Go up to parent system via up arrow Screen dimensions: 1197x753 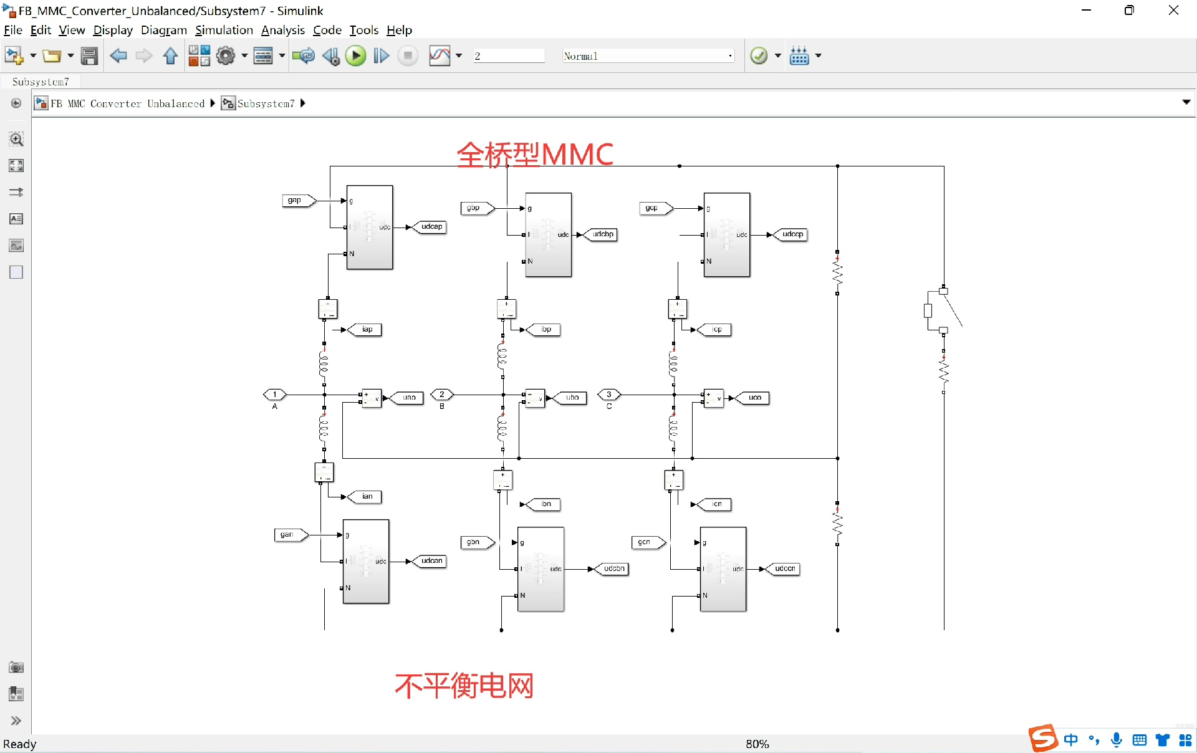[170, 55]
